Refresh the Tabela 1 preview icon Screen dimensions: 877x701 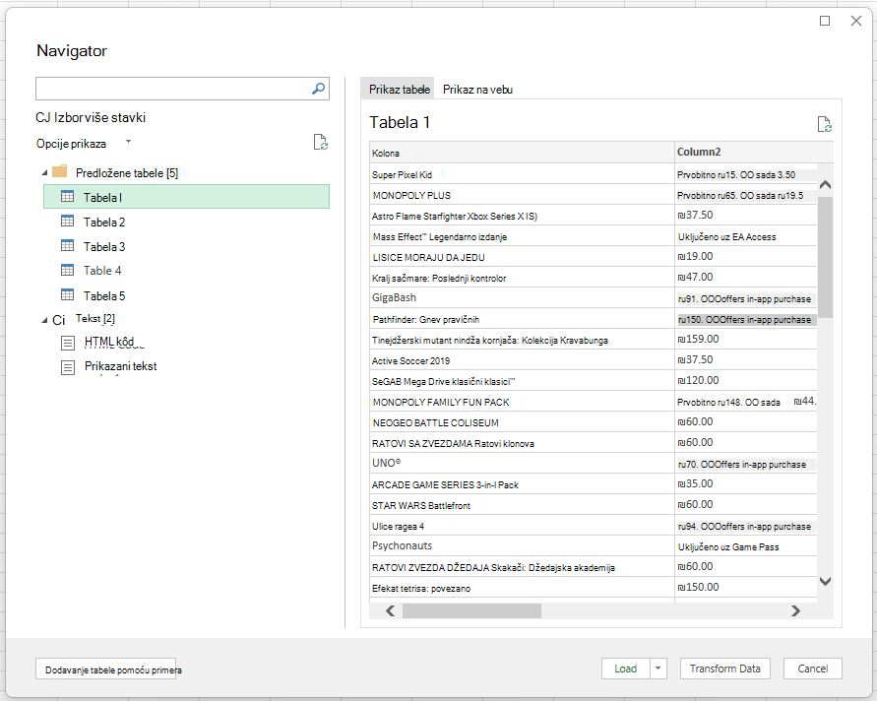[x=825, y=124]
